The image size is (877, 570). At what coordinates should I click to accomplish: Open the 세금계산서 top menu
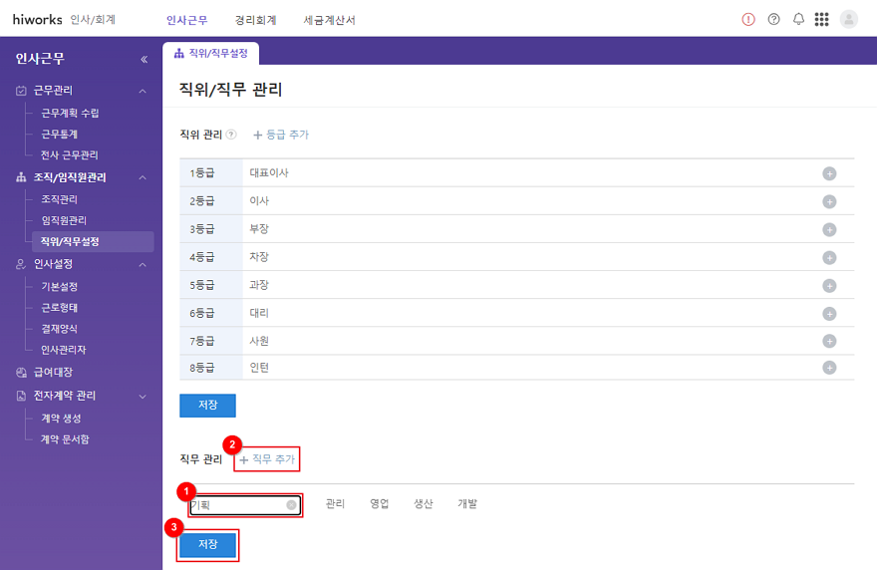[x=330, y=20]
